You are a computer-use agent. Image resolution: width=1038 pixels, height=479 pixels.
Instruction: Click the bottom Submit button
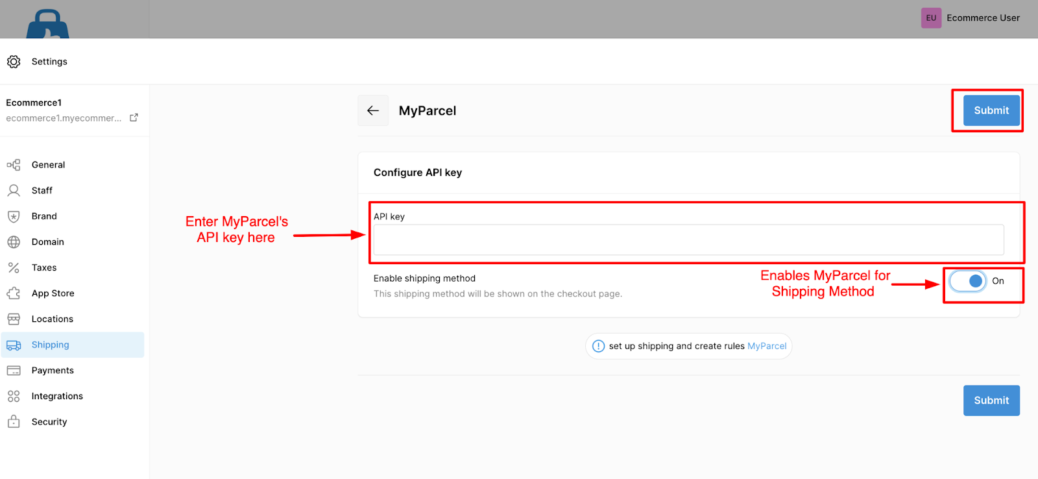click(991, 400)
